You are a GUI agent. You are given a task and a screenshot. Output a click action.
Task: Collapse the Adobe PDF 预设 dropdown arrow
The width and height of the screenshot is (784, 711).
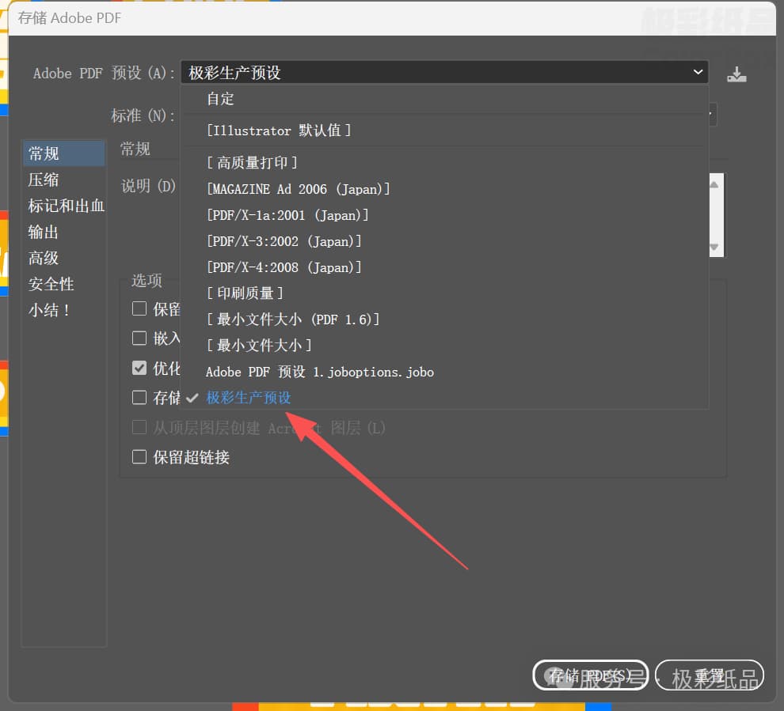point(698,72)
